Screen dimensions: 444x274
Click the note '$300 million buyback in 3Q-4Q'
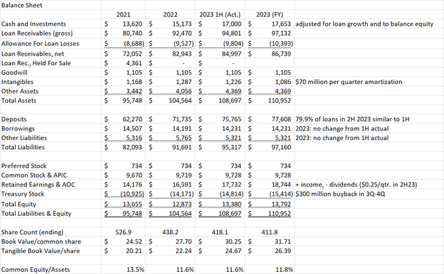click(340, 194)
